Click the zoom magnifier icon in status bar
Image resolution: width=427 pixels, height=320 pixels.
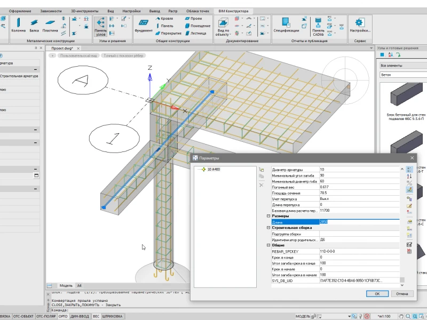click(408, 316)
